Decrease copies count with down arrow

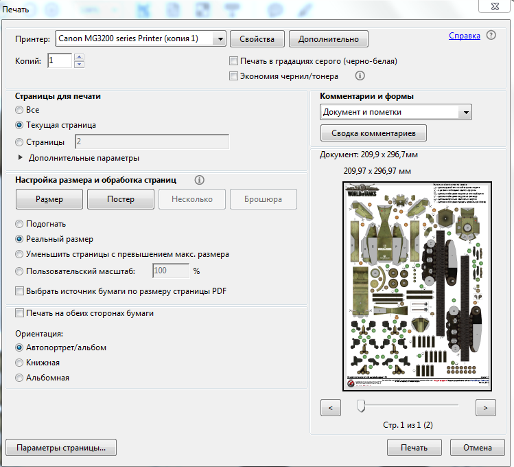pos(79,65)
